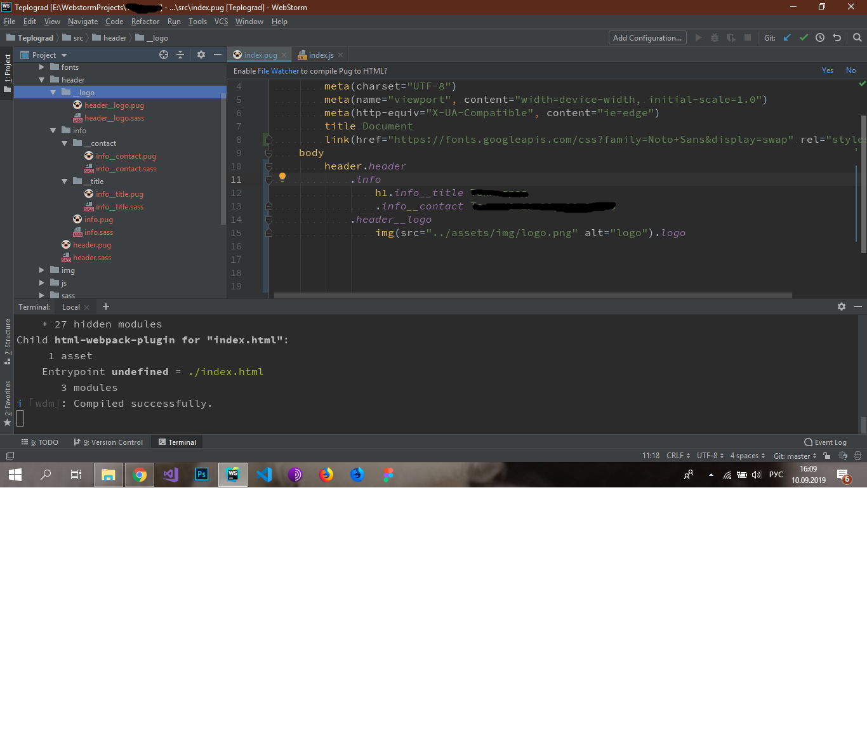867x740 pixels.
Task: Hide the Terminal panel with minus icon
Action: pos(858,307)
